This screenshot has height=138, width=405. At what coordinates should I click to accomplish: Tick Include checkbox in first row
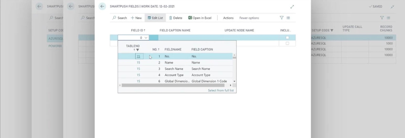pos(287,38)
